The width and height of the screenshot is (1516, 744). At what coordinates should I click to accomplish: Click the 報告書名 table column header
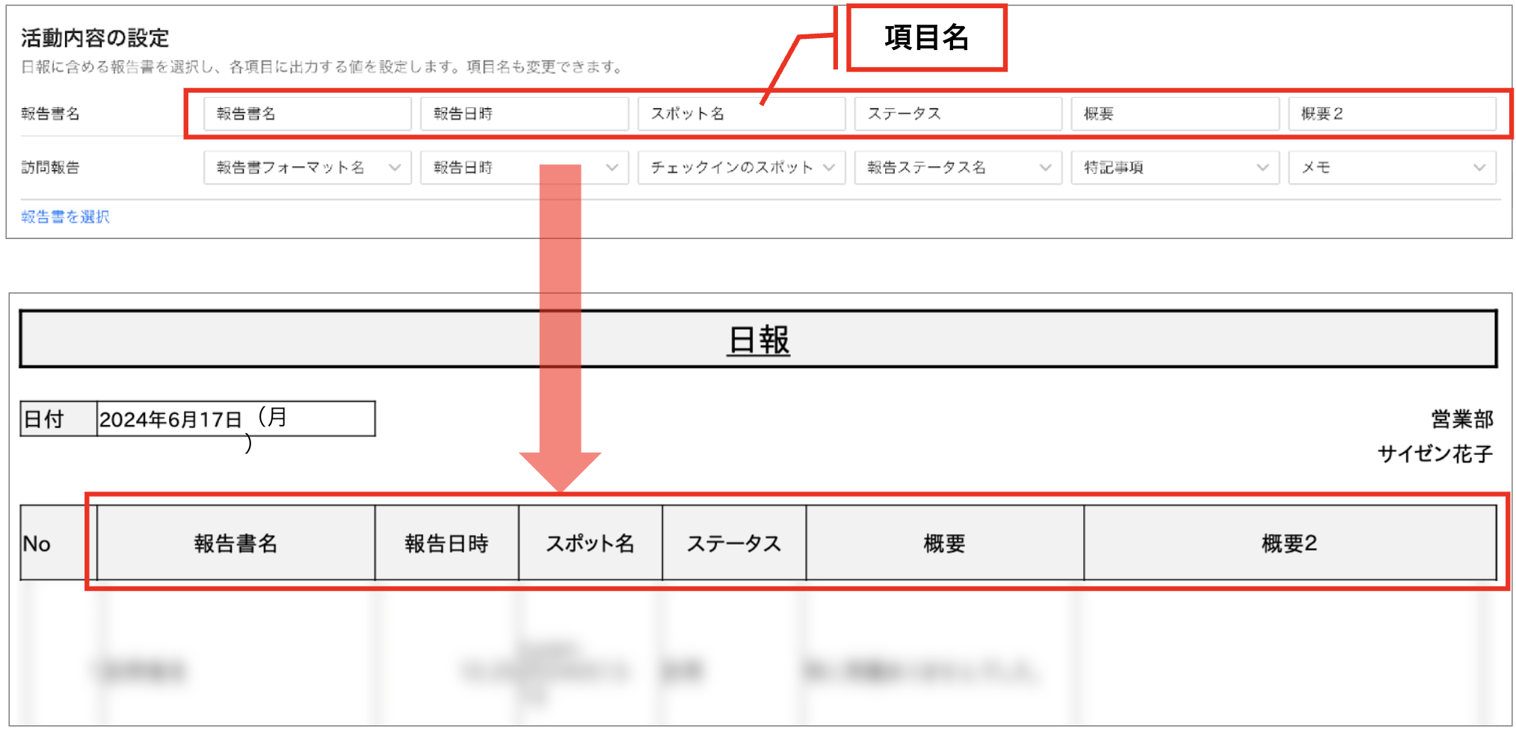click(x=236, y=543)
